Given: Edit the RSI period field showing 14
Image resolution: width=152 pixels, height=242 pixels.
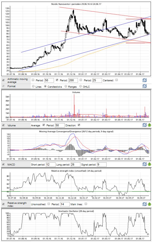Looking at the screenshot, I should point(65,204).
